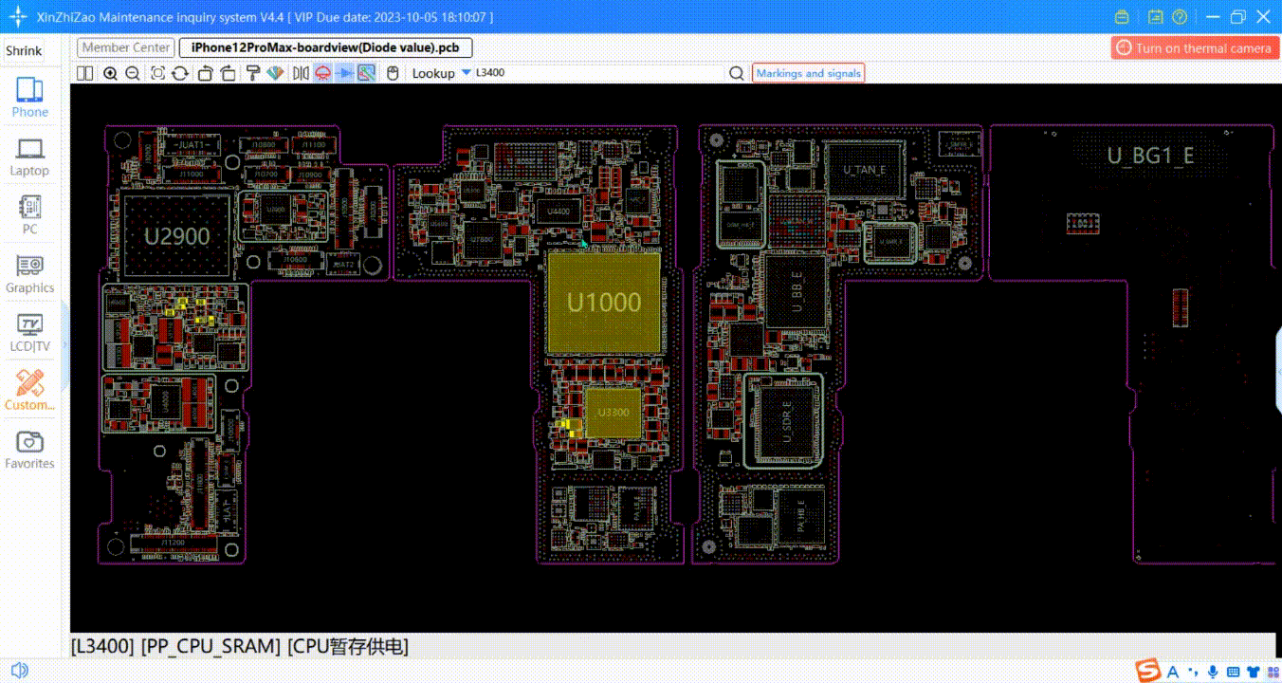The width and height of the screenshot is (1282, 683).
Task: Click the zoom in magnifier icon
Action: pyautogui.click(x=110, y=73)
